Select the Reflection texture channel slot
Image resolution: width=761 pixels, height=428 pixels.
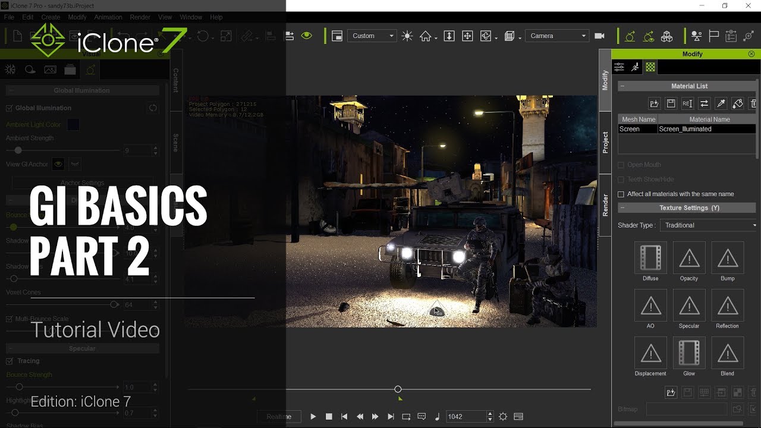click(x=728, y=306)
